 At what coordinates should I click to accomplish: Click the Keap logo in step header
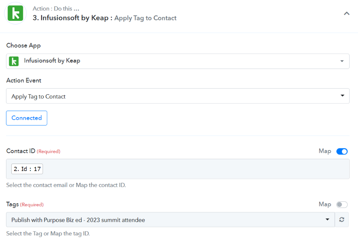tap(15, 13)
